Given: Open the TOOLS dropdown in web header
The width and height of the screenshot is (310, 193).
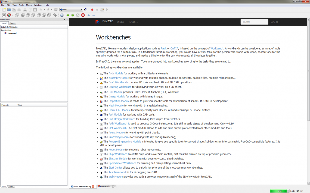Looking at the screenshot, I should (x=133, y=22).
